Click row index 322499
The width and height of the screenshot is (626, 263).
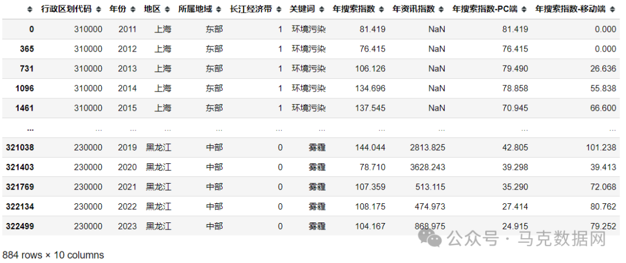(x=20, y=227)
